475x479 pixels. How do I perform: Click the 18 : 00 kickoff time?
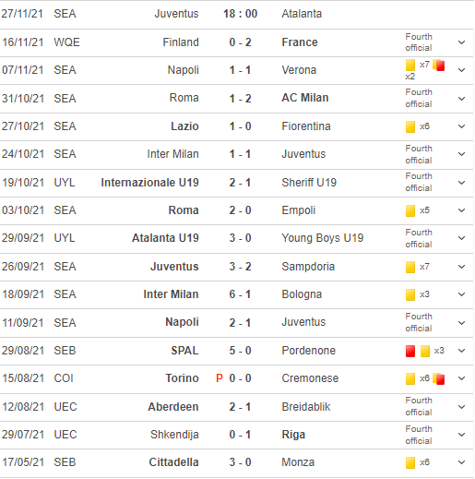pyautogui.click(x=240, y=14)
